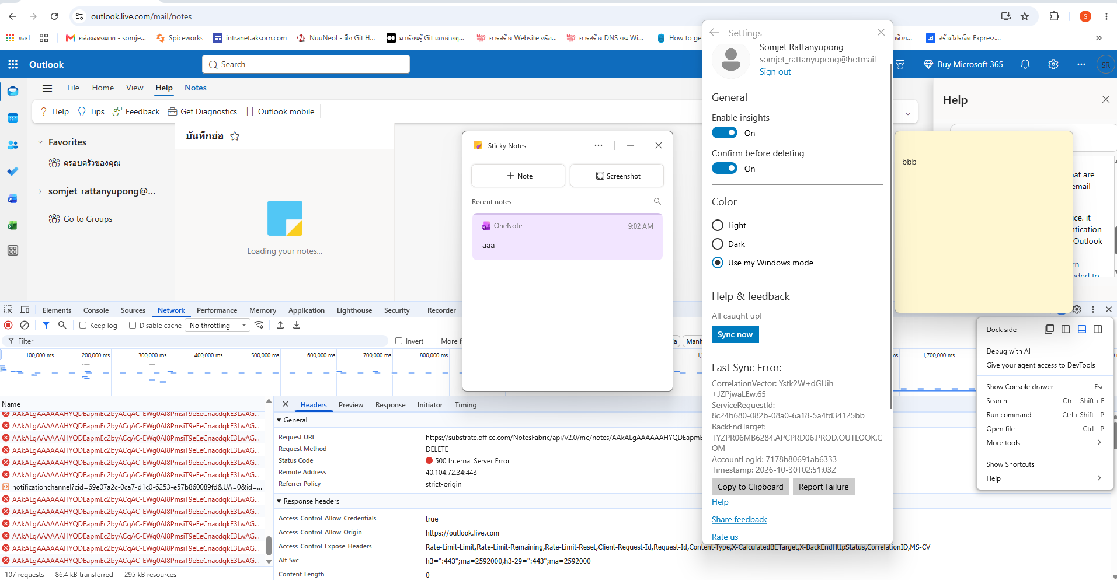Open To Do checkmark icon
Image resolution: width=1117 pixels, height=580 pixels.
tap(13, 172)
